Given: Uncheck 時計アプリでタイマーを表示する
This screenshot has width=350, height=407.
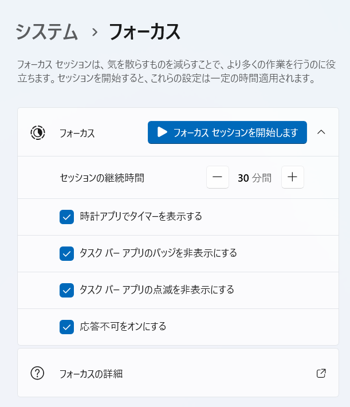Looking at the screenshot, I should point(67,217).
